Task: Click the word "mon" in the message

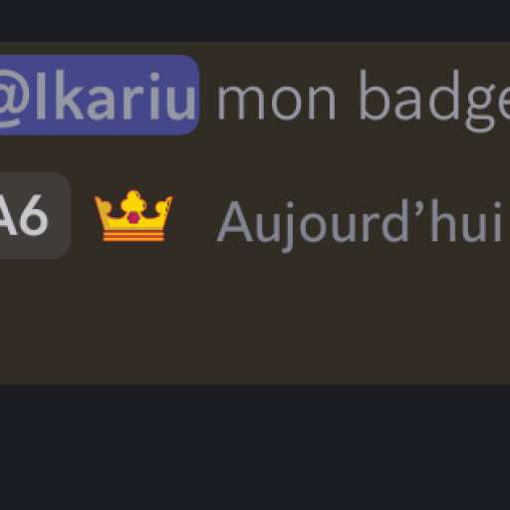Action: coord(276,101)
